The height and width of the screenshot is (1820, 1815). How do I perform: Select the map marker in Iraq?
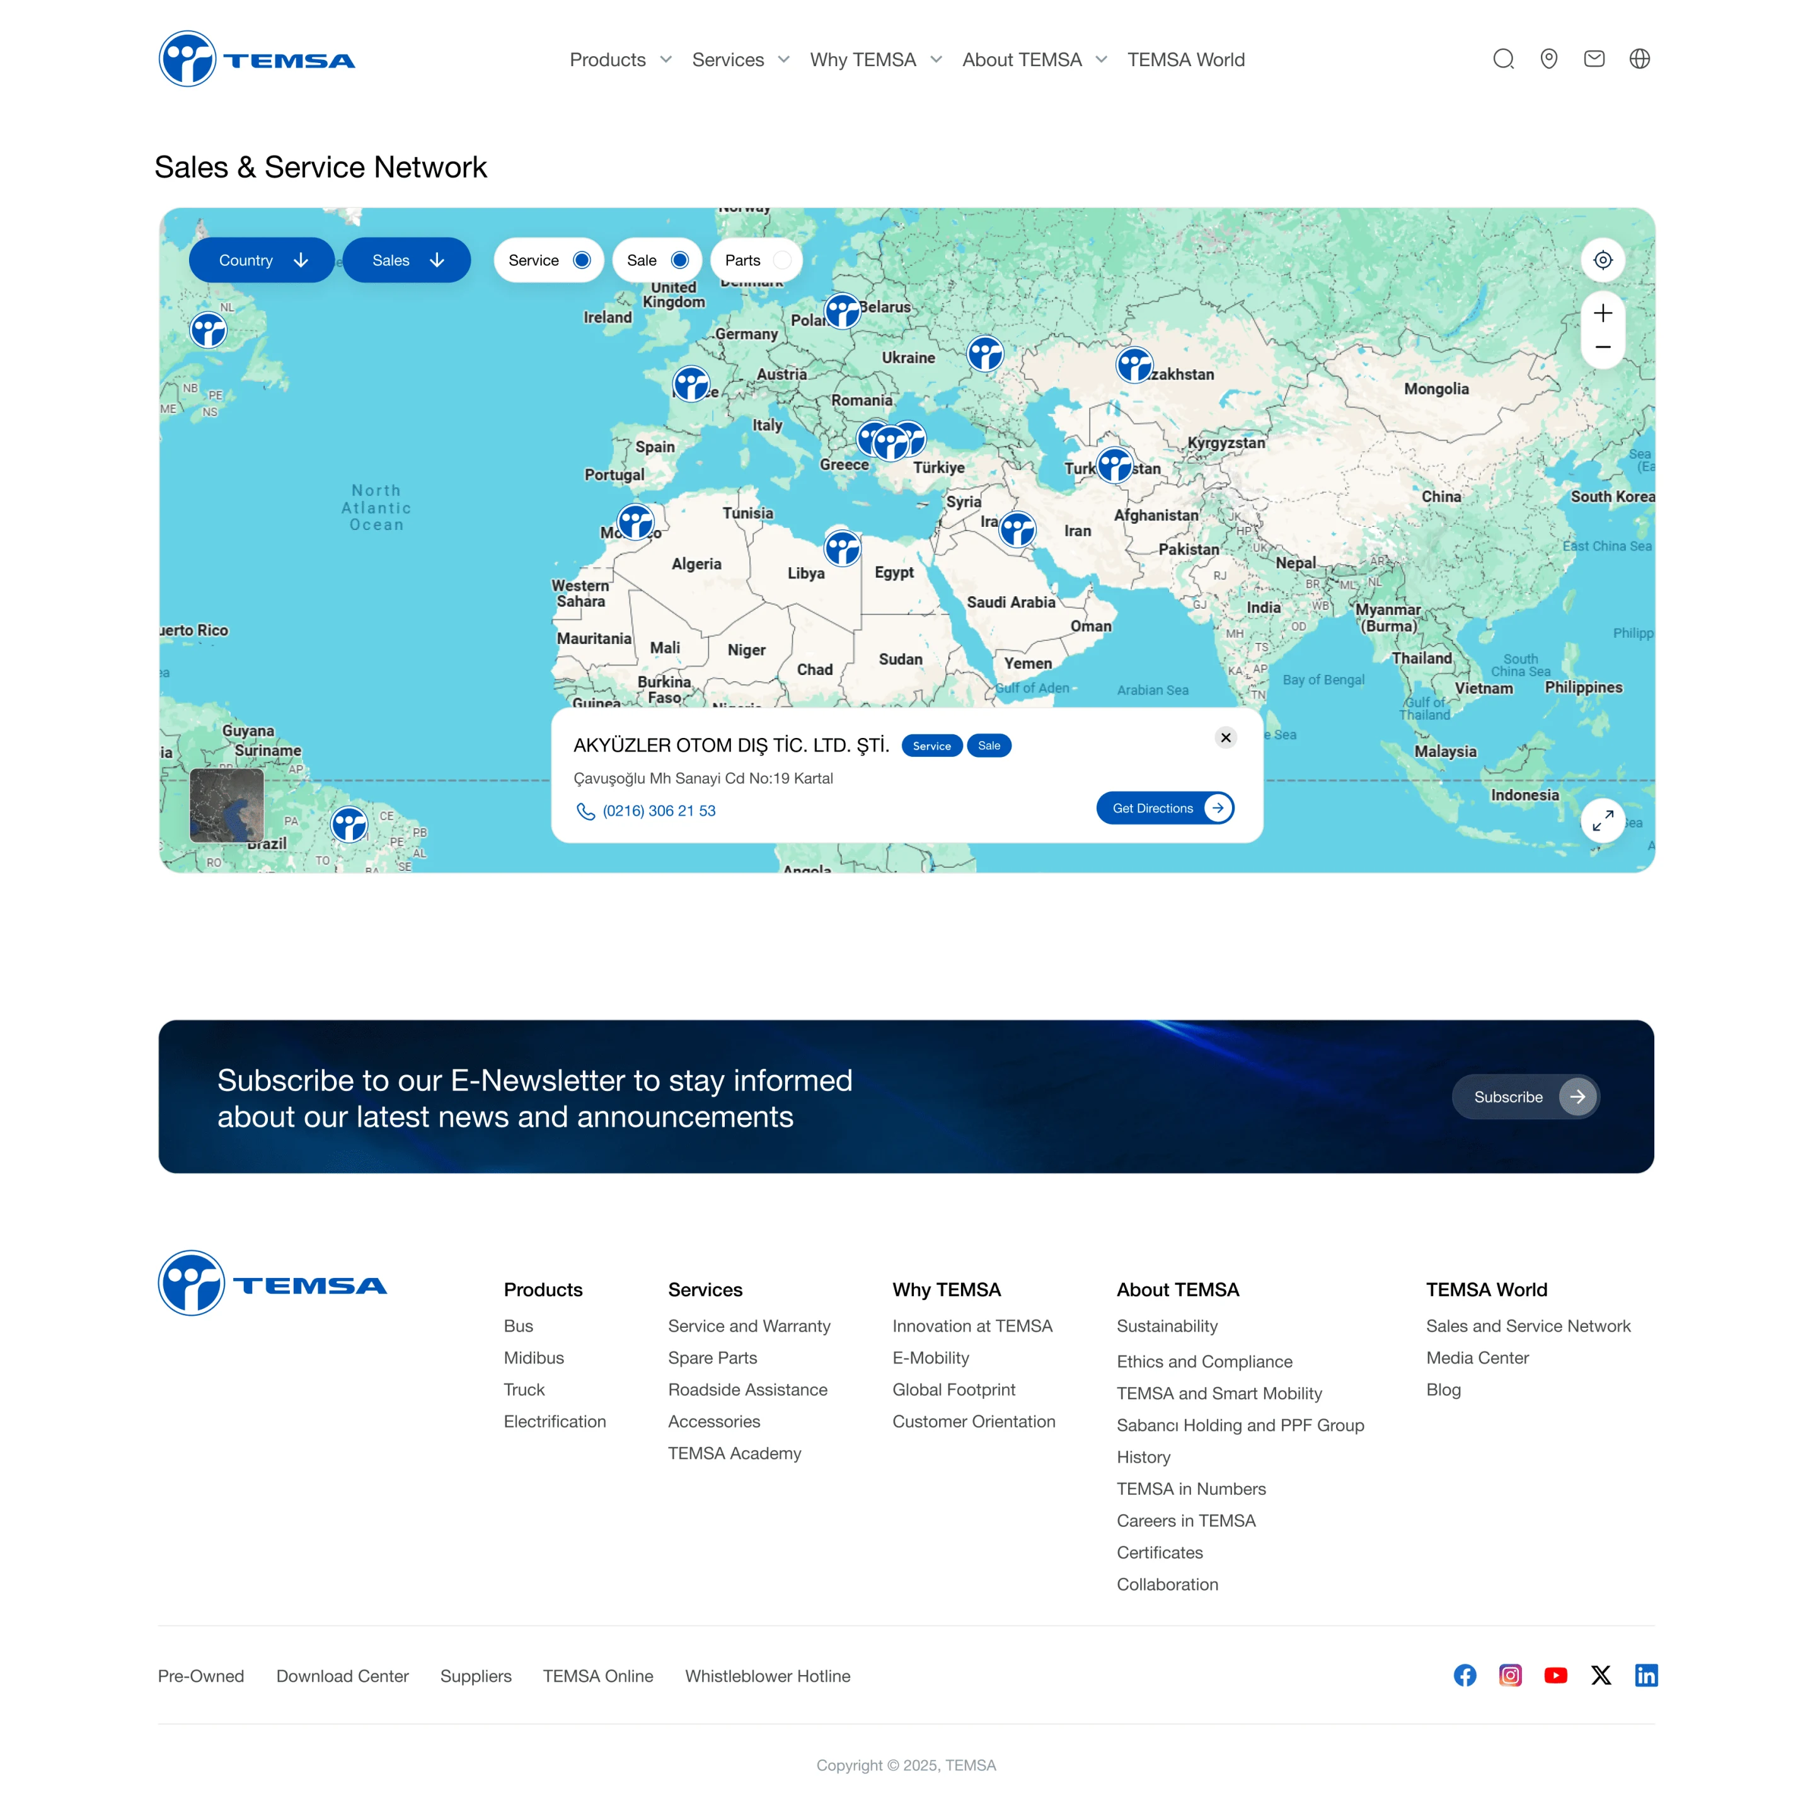click(x=1017, y=529)
